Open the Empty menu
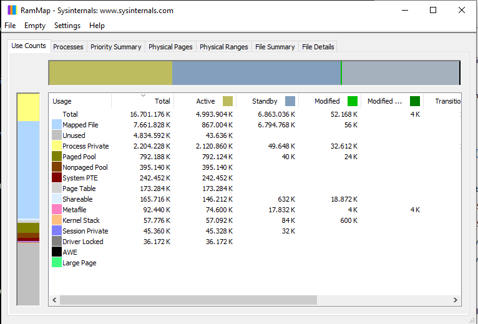Viewport: 478px width, 324px height. click(35, 26)
